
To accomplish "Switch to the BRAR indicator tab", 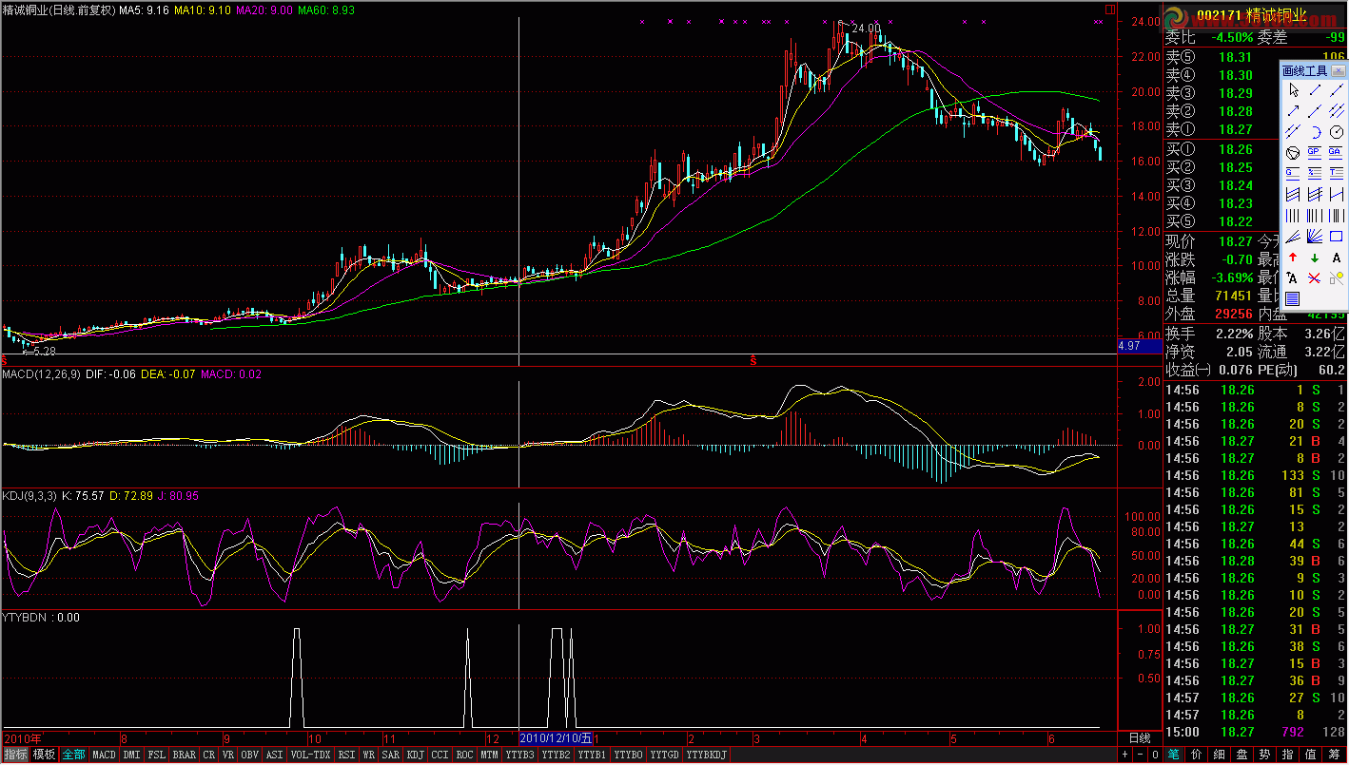I will click(185, 755).
